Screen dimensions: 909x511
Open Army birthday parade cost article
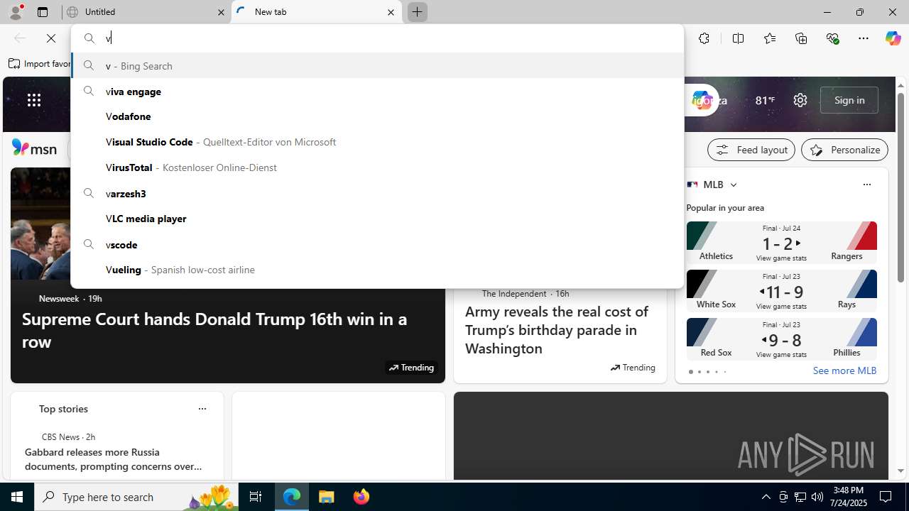pyautogui.click(x=557, y=330)
